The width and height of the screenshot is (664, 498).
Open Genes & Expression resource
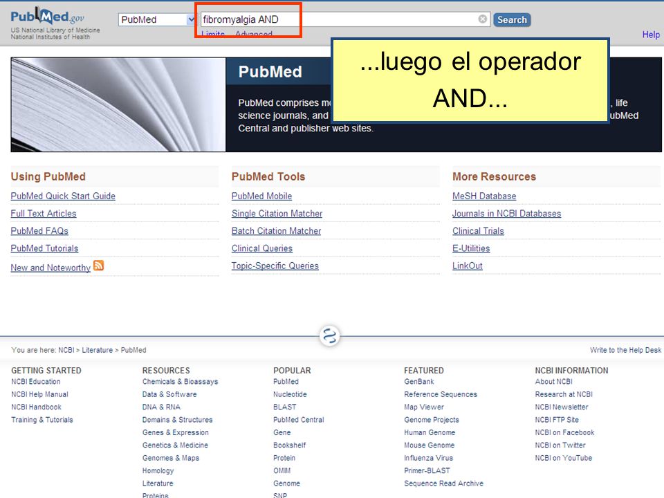(175, 432)
